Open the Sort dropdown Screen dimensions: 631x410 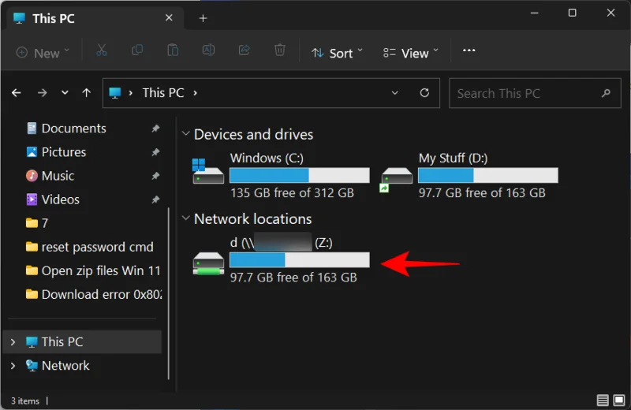pos(337,53)
